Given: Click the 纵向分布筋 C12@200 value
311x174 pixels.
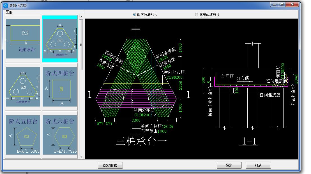Looking at the screenshot, I should click(x=142, y=115).
